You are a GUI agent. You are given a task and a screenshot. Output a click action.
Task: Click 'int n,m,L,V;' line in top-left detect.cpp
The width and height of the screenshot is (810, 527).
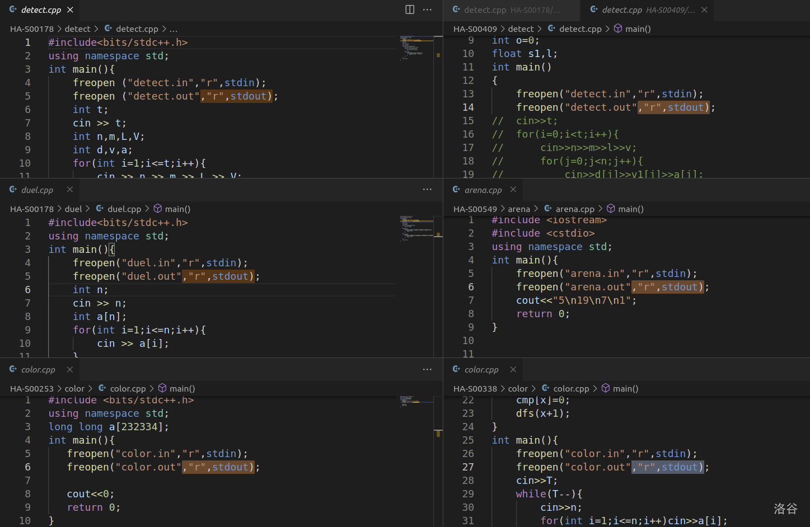point(109,137)
